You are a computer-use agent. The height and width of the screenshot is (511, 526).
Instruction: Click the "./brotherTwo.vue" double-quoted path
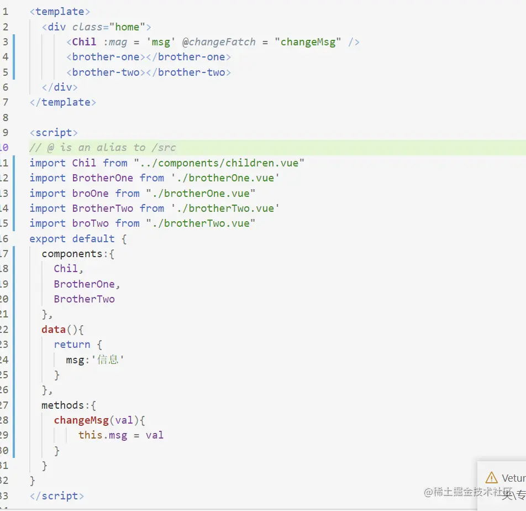(x=201, y=223)
